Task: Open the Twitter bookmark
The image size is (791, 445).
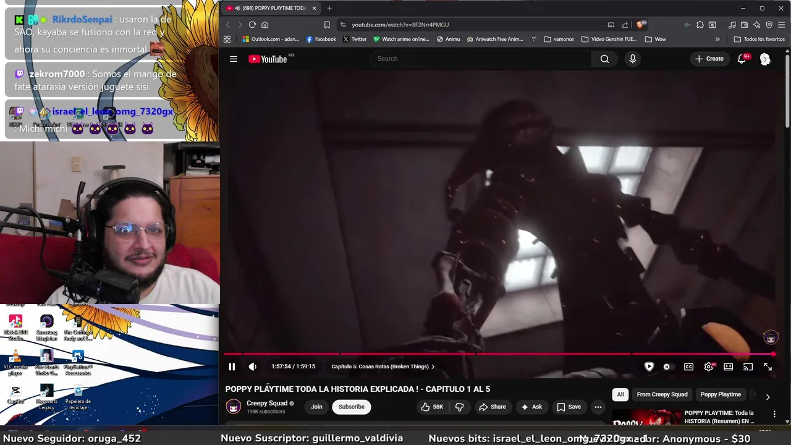Action: click(x=355, y=39)
